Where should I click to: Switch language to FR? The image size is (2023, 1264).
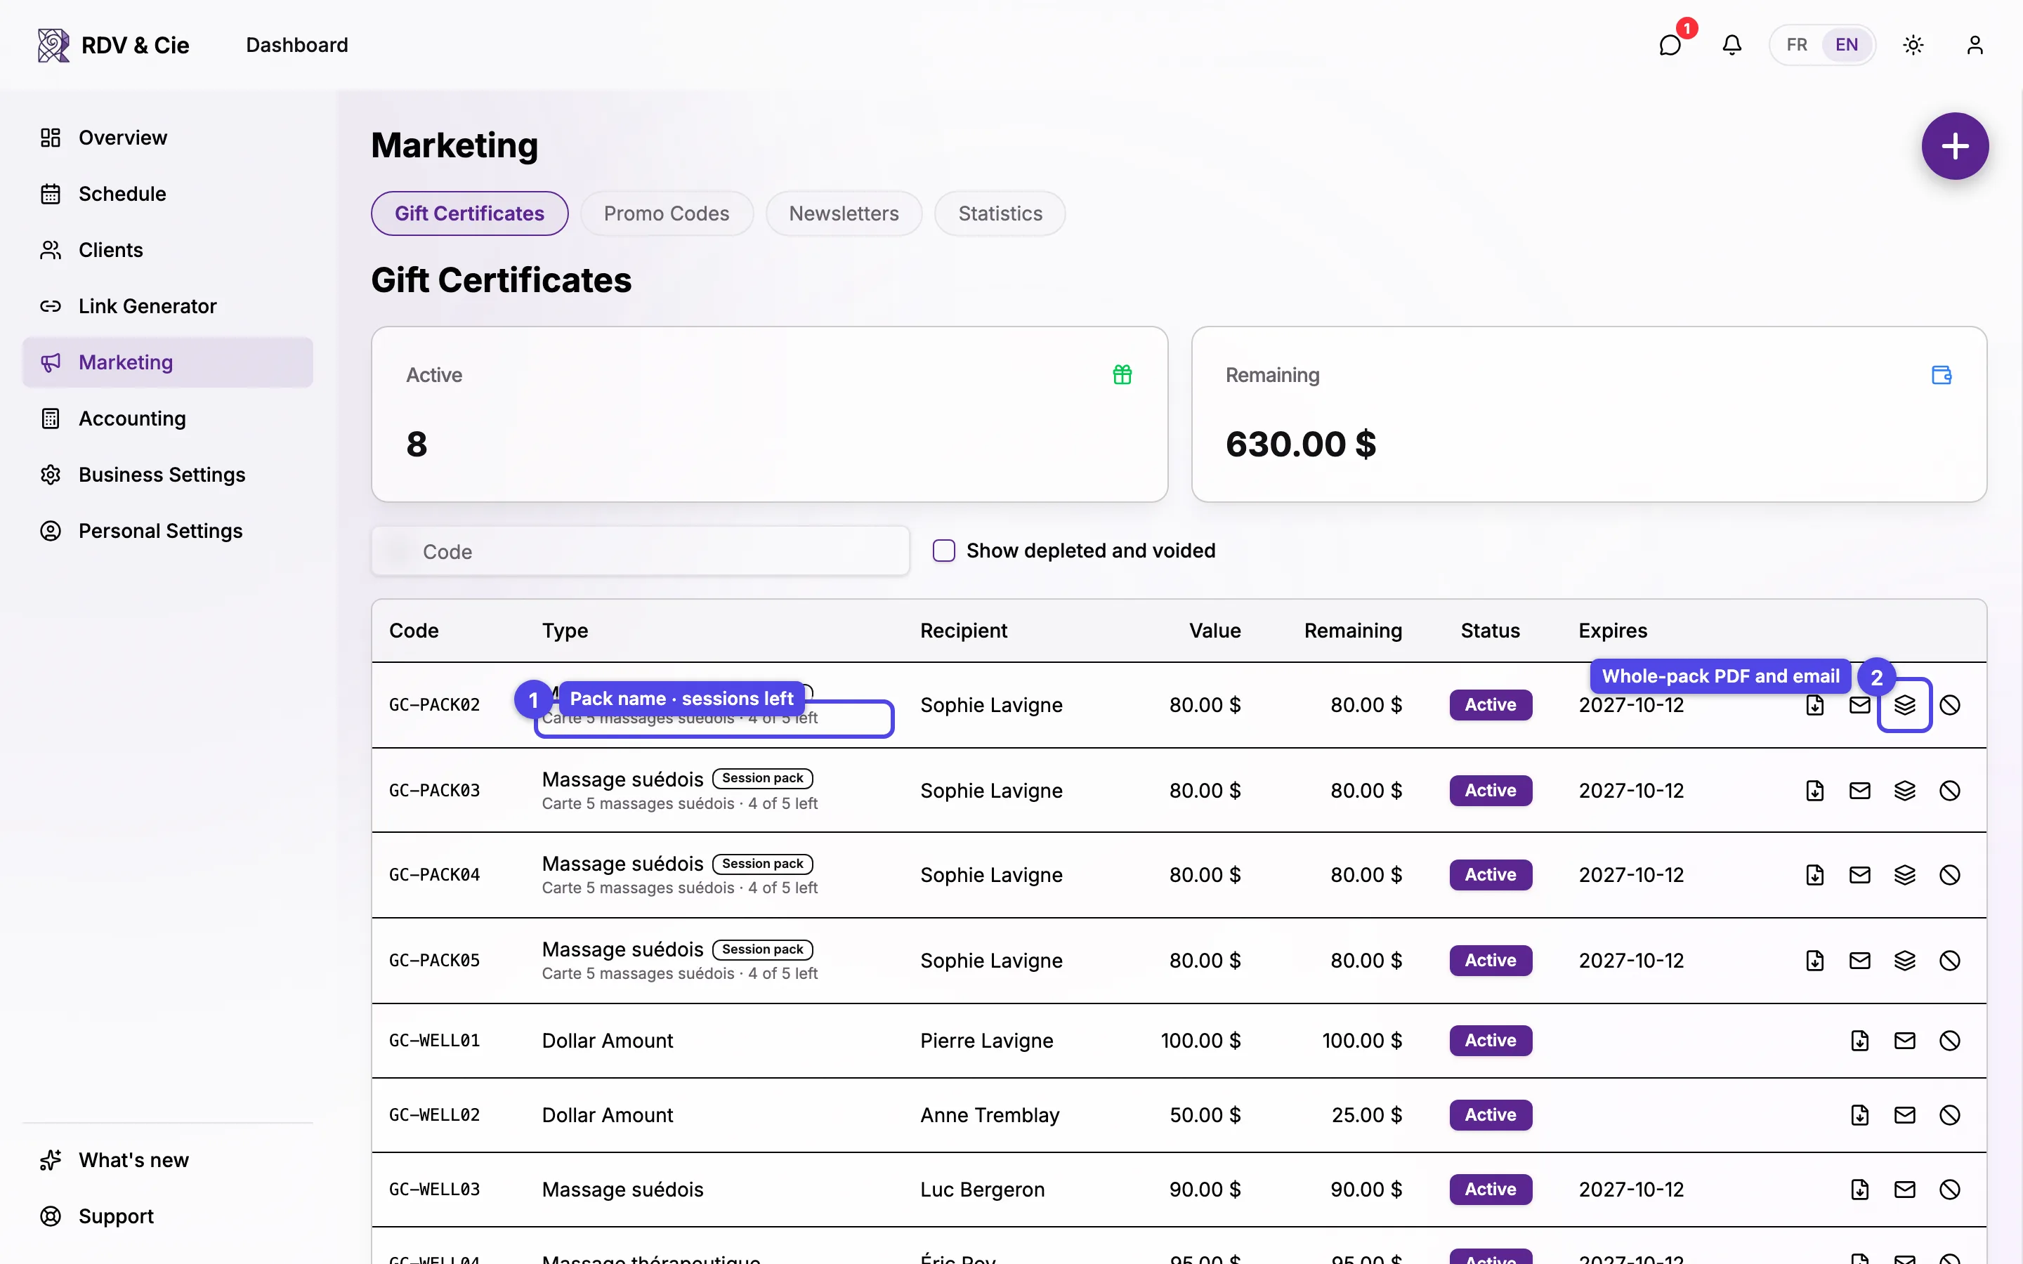[1796, 44]
